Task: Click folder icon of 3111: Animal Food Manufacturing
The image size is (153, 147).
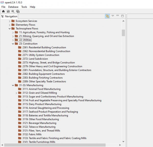Action: pyautogui.click(x=20, y=89)
